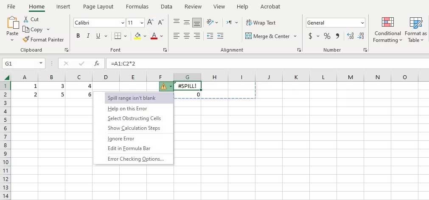The width and height of the screenshot is (429, 200).
Task: Set Top Align for cell
Action: coord(177,22)
